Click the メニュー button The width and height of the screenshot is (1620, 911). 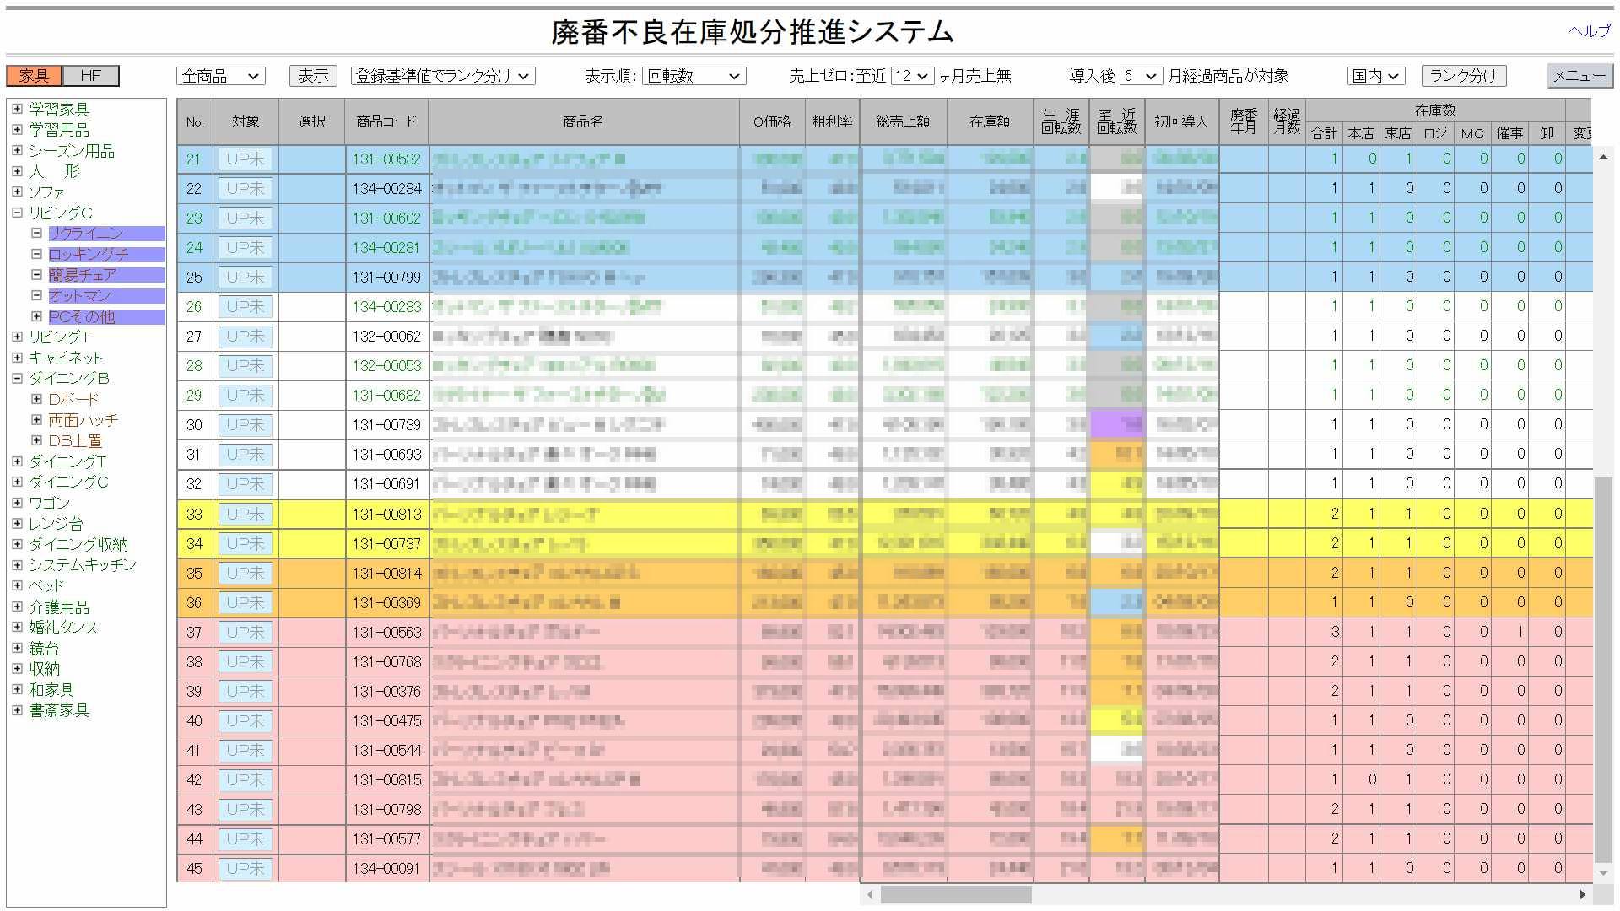pyautogui.click(x=1580, y=76)
